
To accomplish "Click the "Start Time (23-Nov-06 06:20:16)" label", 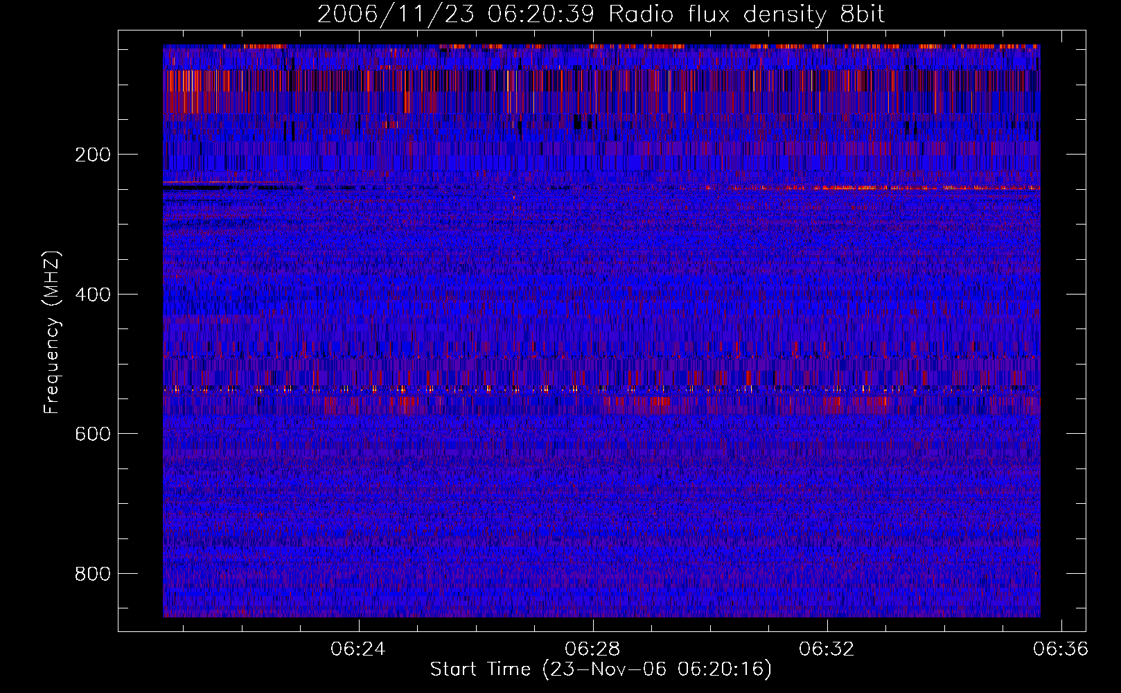I will 601,669.
